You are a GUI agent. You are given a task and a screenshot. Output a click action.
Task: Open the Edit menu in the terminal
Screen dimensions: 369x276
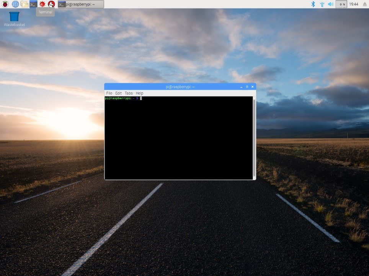[118, 93]
